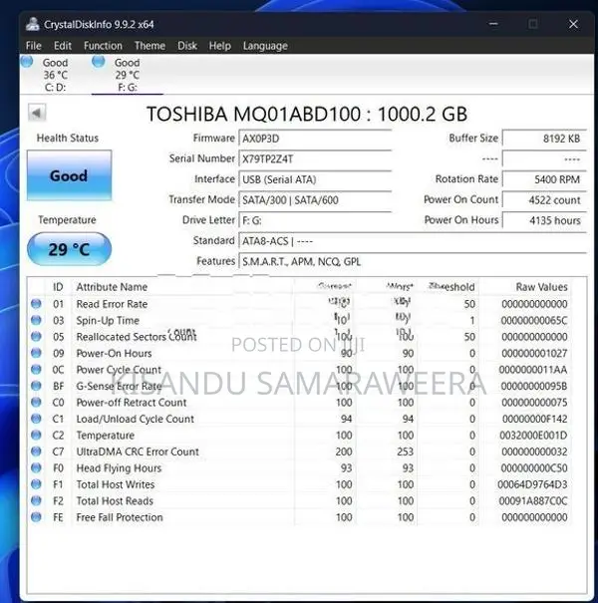Click the Drive Letter field F: G:

pyautogui.click(x=315, y=220)
